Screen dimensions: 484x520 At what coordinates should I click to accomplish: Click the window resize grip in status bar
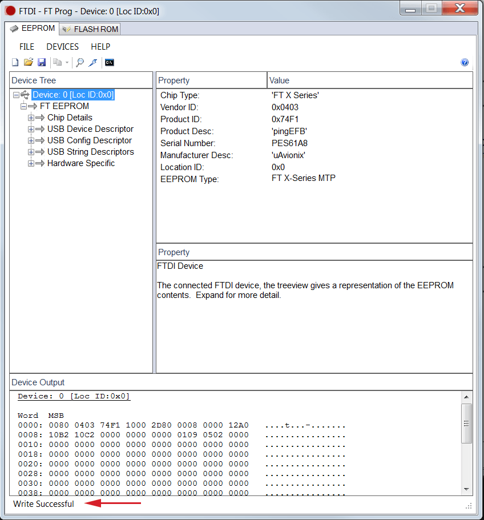[469, 506]
